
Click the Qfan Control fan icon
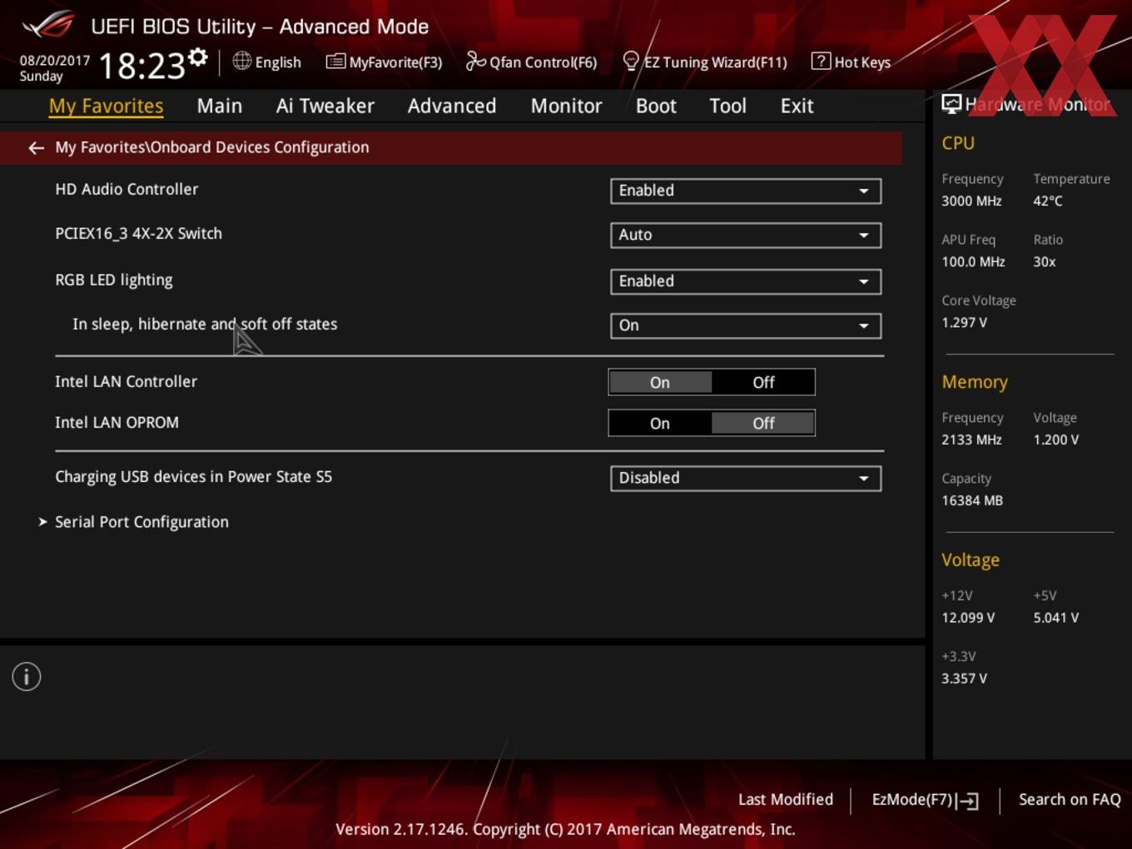tap(475, 62)
